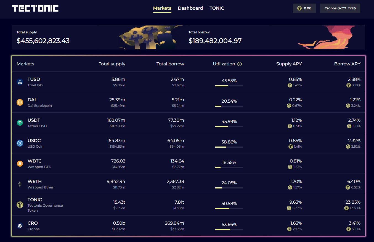374x242 pixels.
Task: Click TONIC icon beside TUSD borrow 3.18%
Action: (349, 85)
